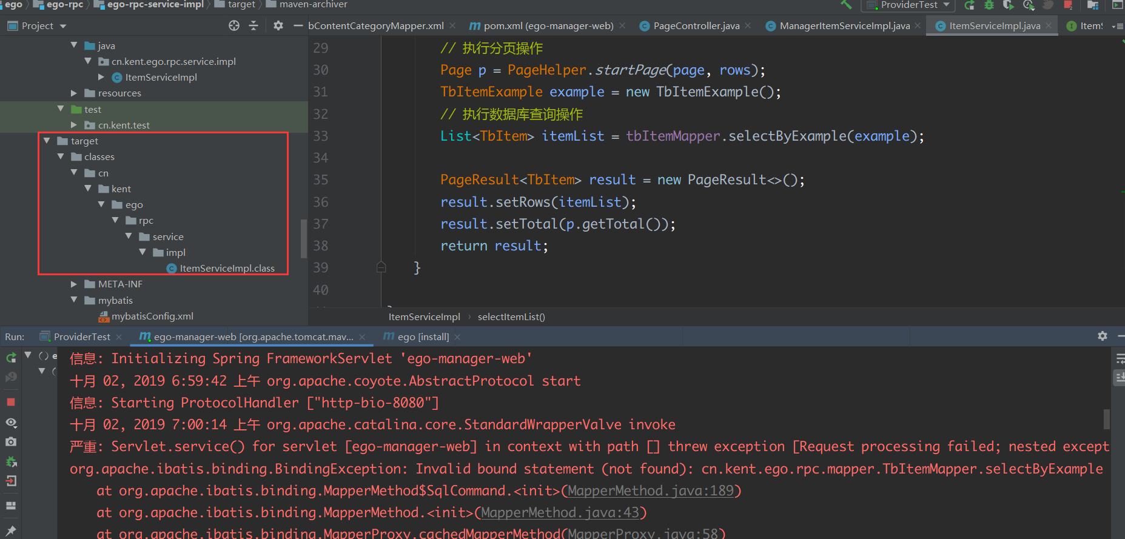The image size is (1125, 539).
Task: Select ItemServiceImpl.class in the tree
Action: [220, 268]
